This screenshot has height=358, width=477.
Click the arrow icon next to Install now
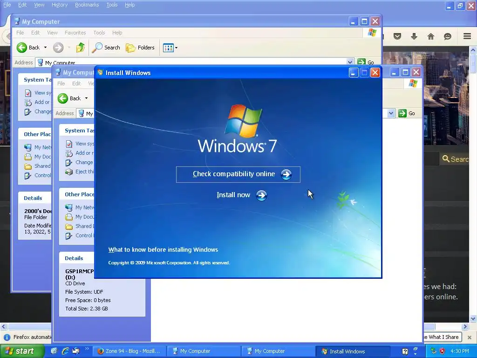(261, 195)
